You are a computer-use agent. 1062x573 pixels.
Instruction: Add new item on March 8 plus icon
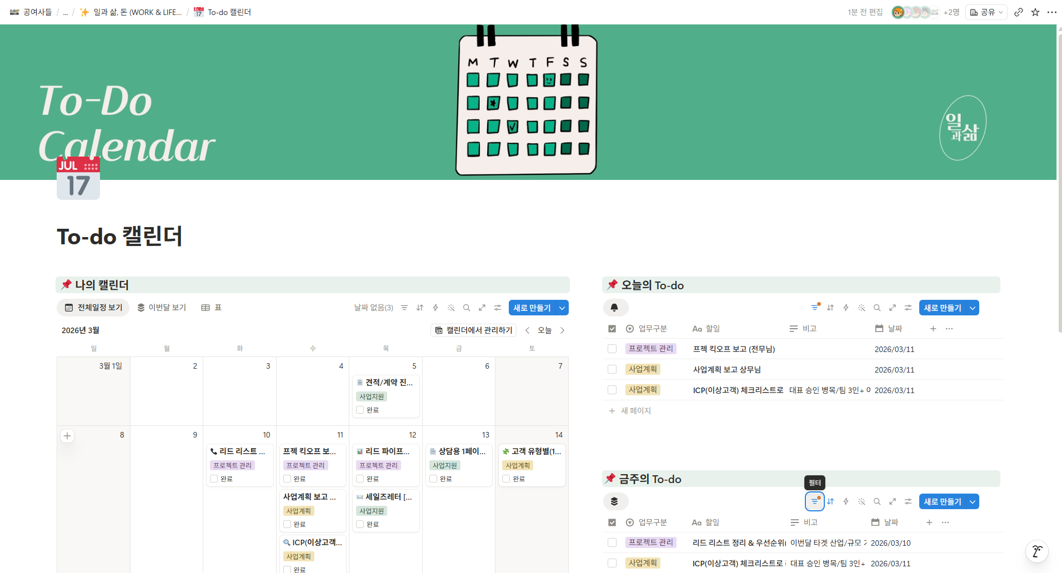(x=67, y=436)
